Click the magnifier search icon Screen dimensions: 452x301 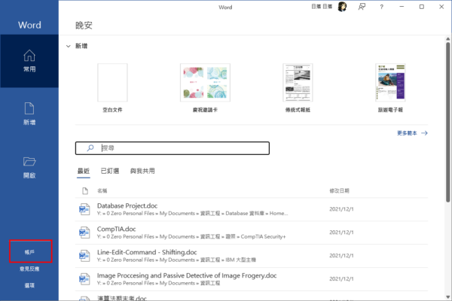point(90,147)
